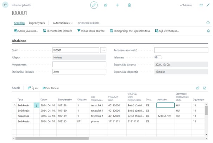Toggle the Jelentett switch

click(158, 57)
